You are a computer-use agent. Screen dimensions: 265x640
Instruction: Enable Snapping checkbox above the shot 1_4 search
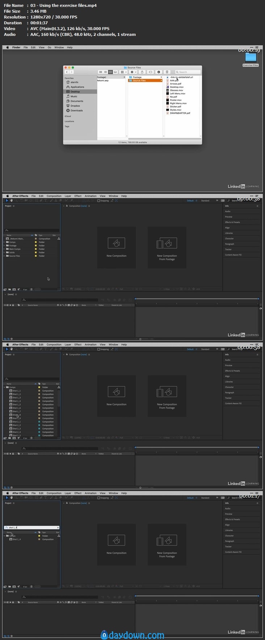pos(98,498)
